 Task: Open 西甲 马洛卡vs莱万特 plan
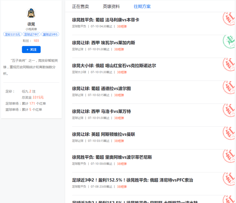101,111
